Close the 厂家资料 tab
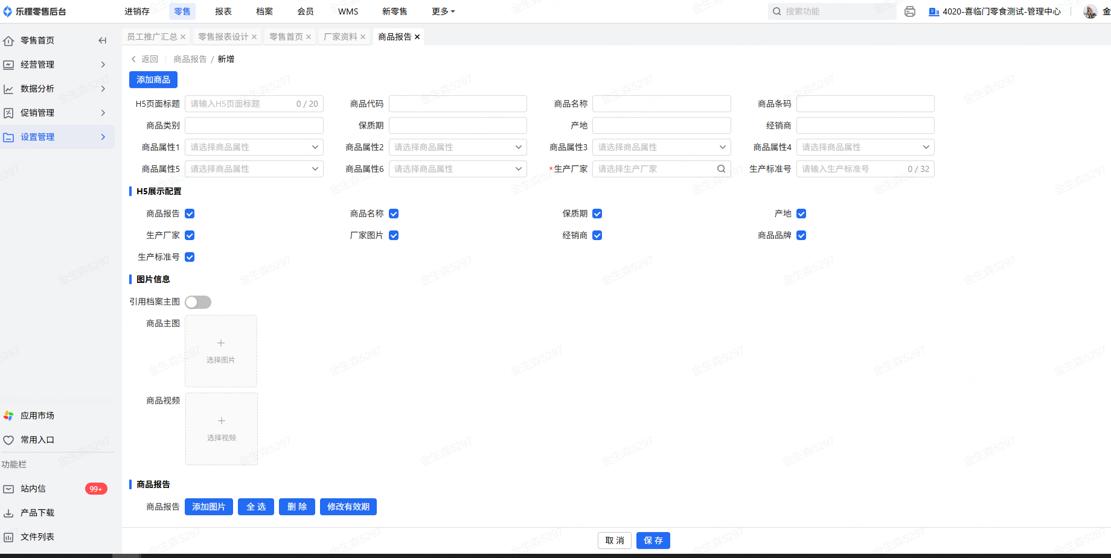 (x=363, y=37)
